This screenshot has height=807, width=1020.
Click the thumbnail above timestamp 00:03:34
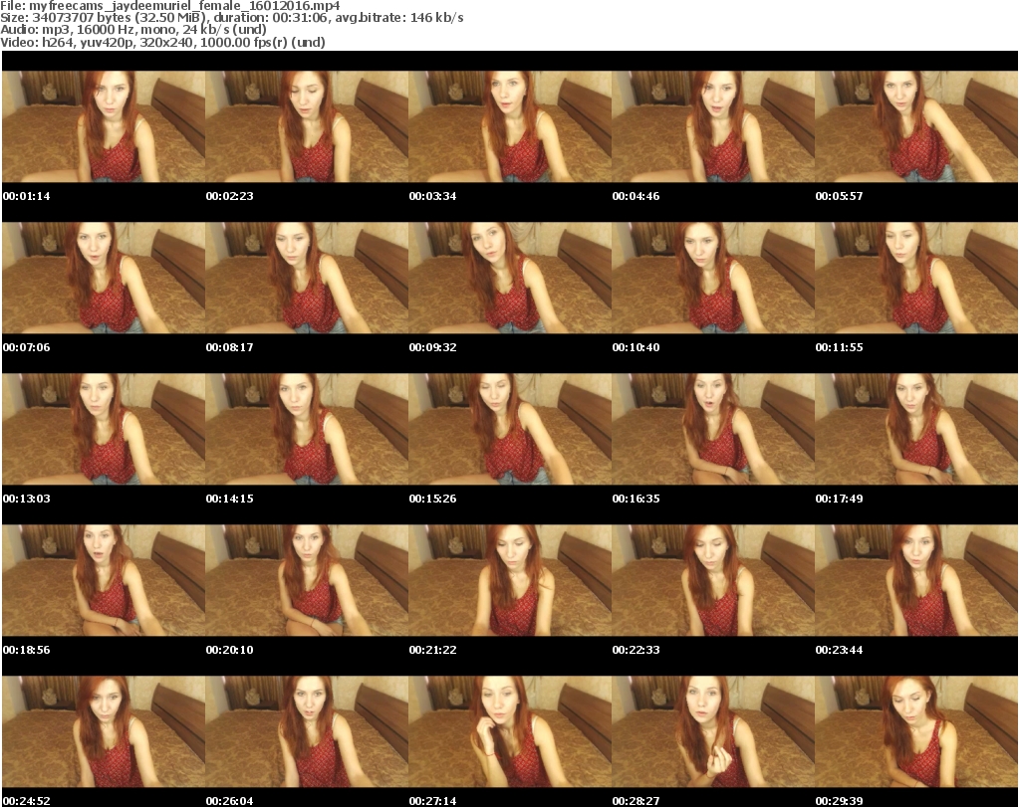coord(510,126)
